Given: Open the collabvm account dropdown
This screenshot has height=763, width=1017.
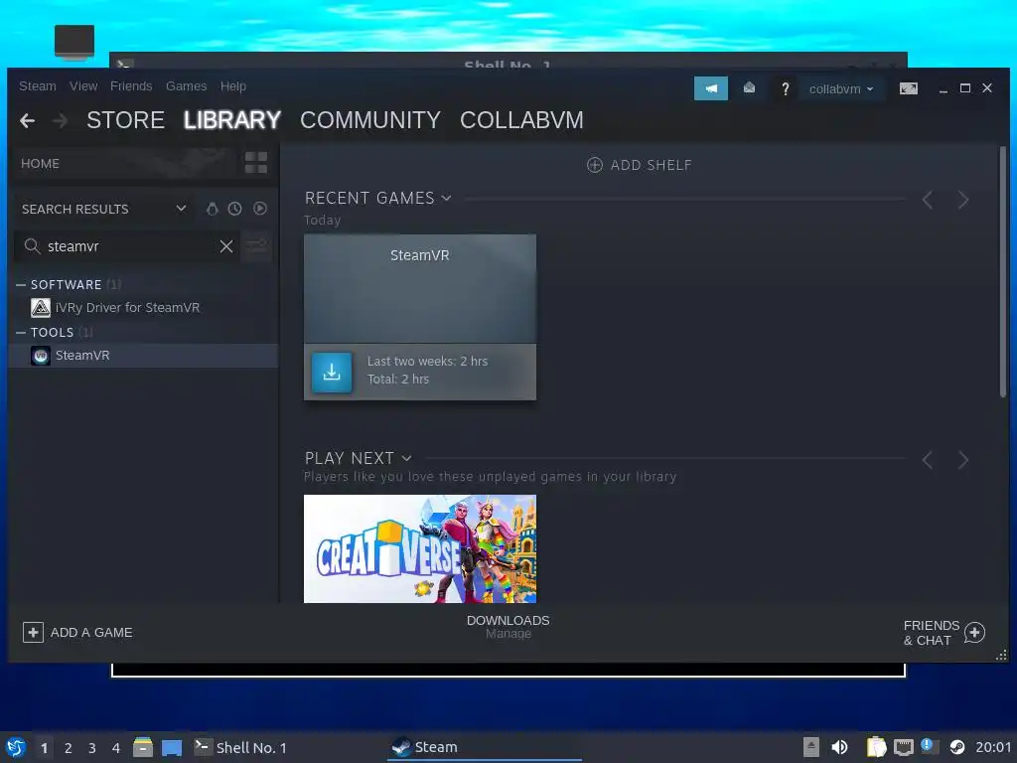Looking at the screenshot, I should (x=840, y=88).
